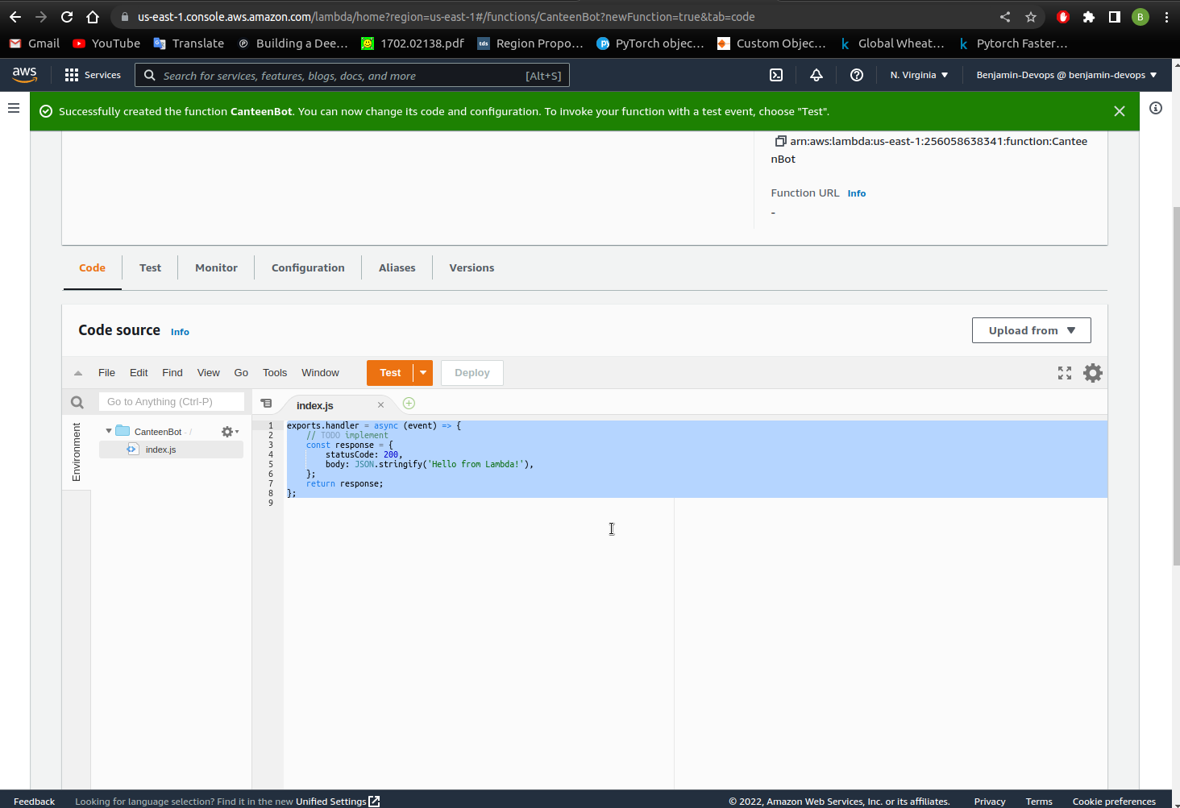Screen dimensions: 1180x808
Task: Open the browser home page
Action: click(93, 17)
